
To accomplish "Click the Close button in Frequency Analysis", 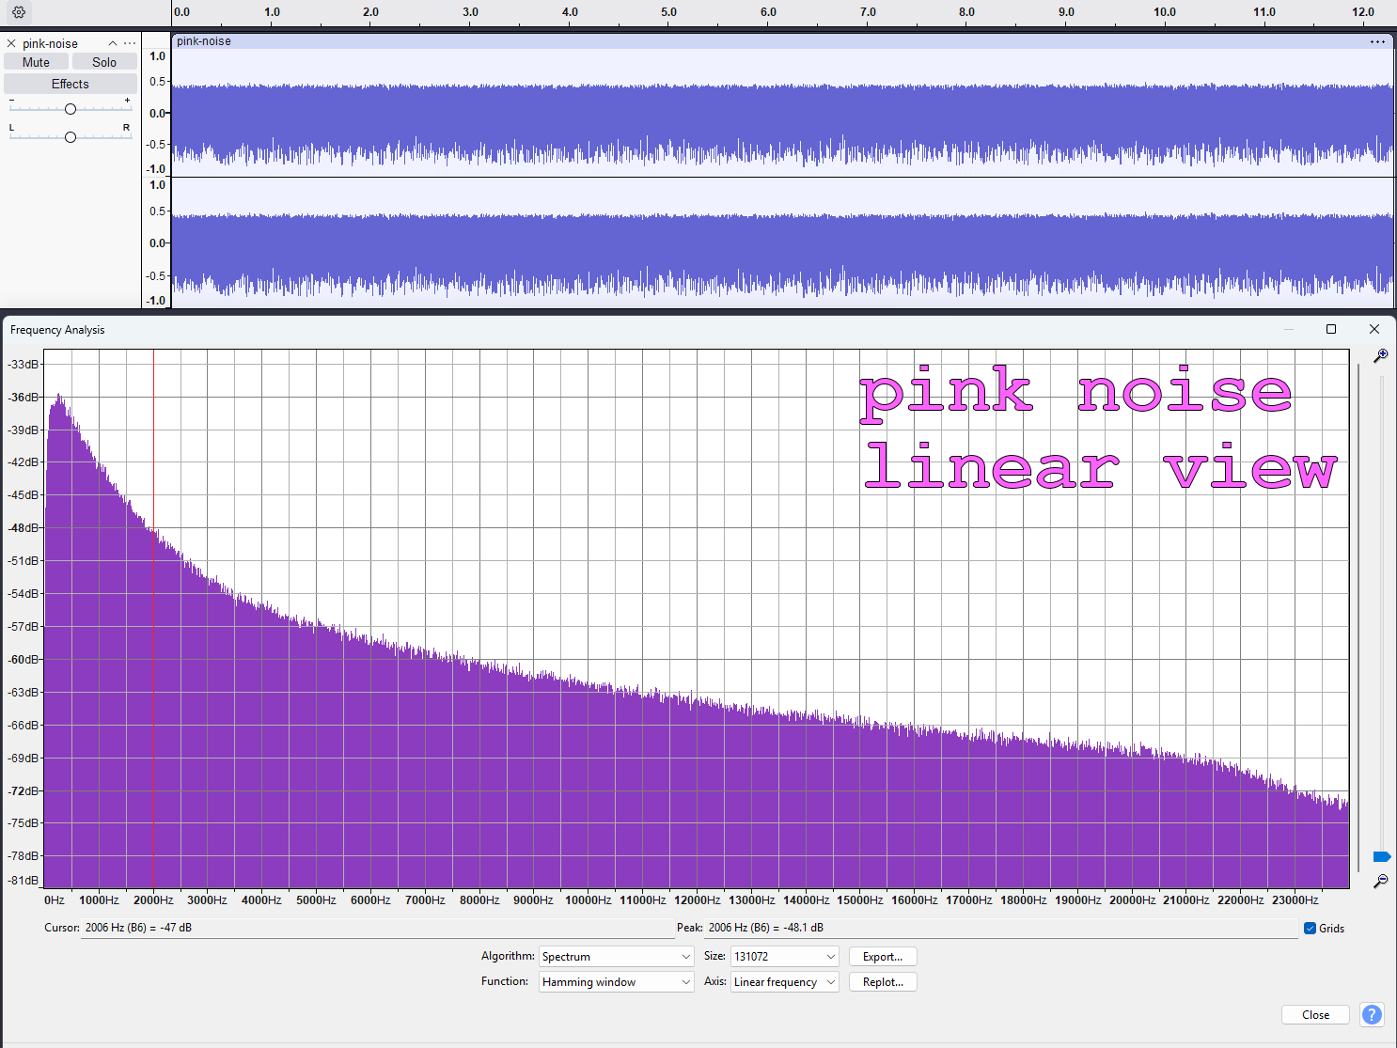I will pos(1315,1014).
